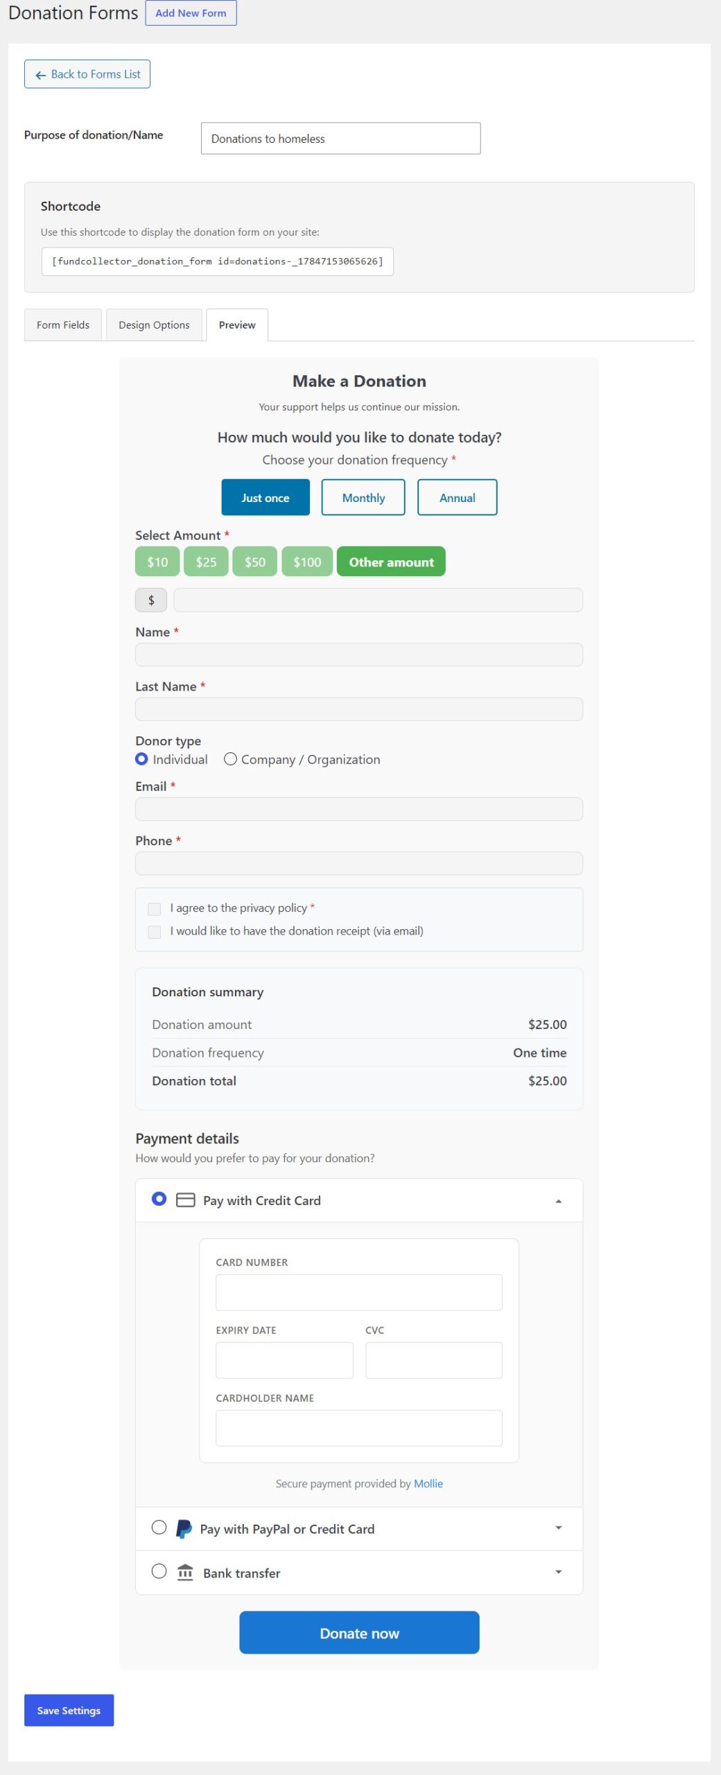Choose Individual donor type
Screen dimensions: 721x1775
pyautogui.click(x=141, y=759)
